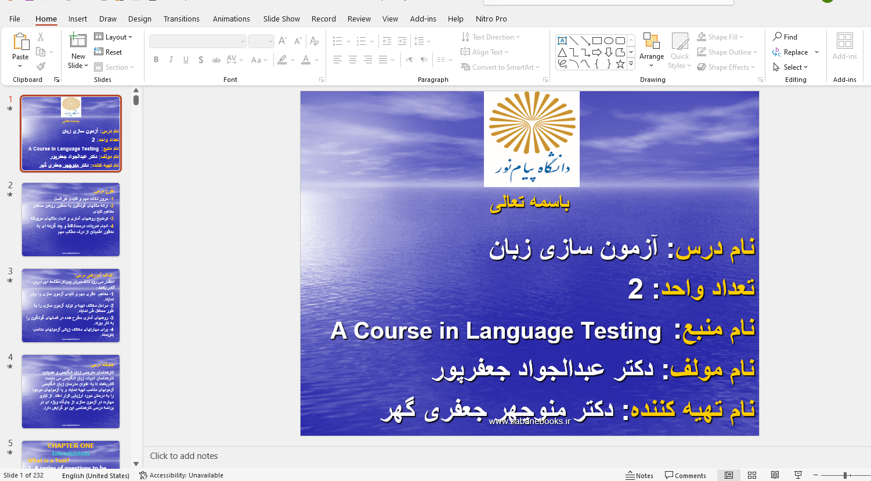871x481 pixels.
Task: Increase the list indent level
Action: (402, 41)
